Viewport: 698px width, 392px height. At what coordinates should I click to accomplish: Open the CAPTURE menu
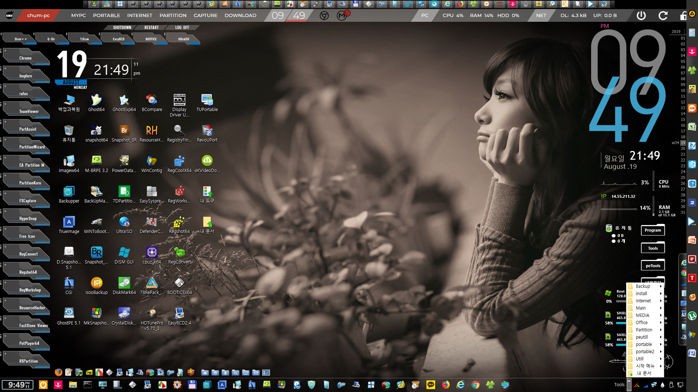pos(205,16)
